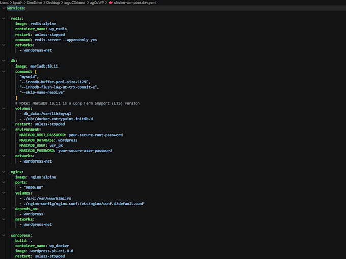
Task: Click '- wordpress' under depends_on
Action: (31, 214)
